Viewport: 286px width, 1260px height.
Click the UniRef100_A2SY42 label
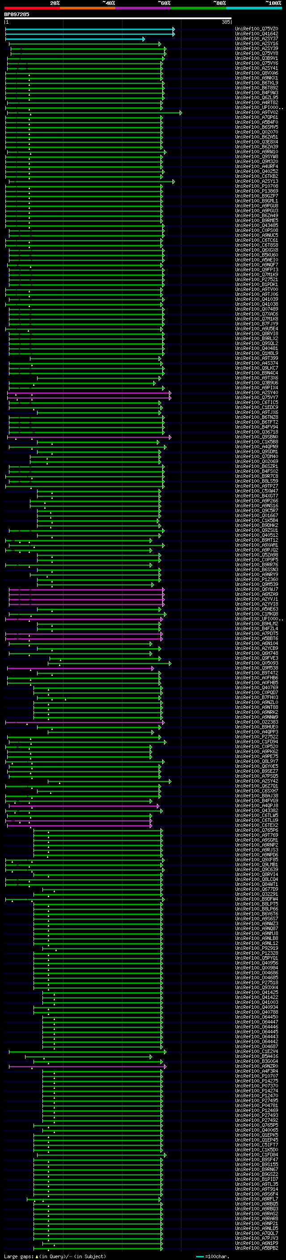coord(257,781)
